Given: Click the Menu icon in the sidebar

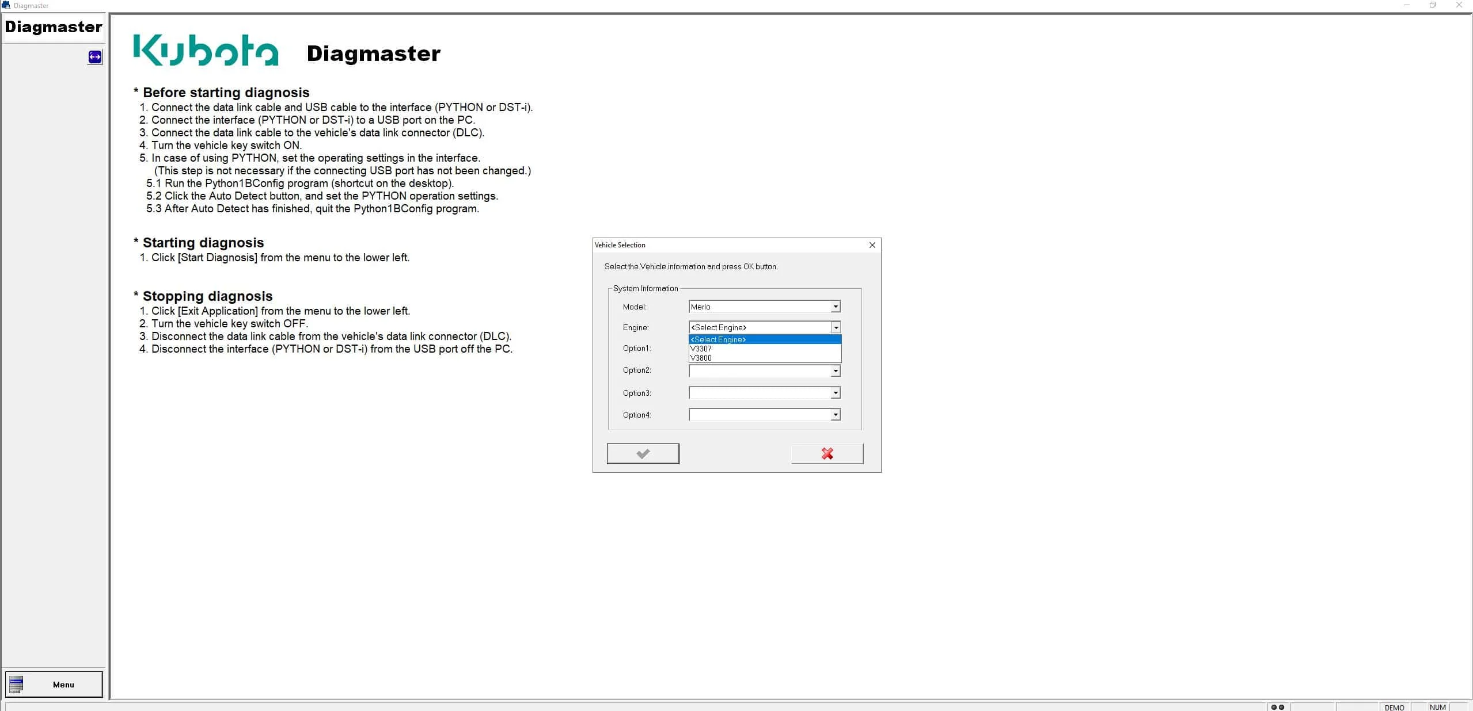Looking at the screenshot, I should 16,684.
